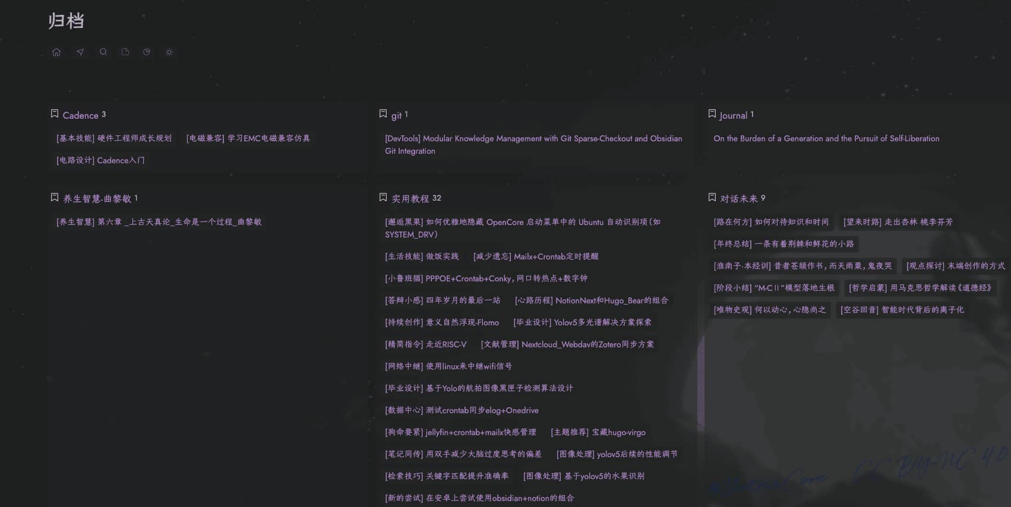Click the bookmark icon beside Journal
The image size is (1011, 507).
pyautogui.click(x=712, y=114)
